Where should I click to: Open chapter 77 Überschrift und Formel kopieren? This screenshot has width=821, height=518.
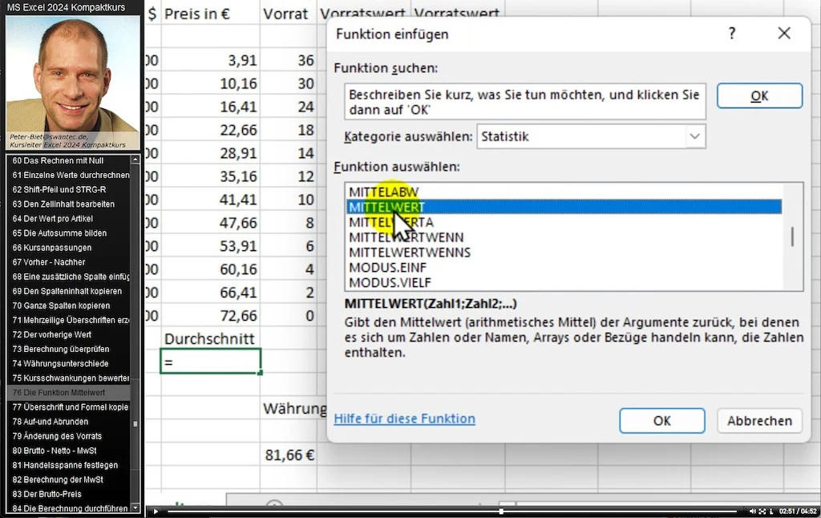pos(68,407)
